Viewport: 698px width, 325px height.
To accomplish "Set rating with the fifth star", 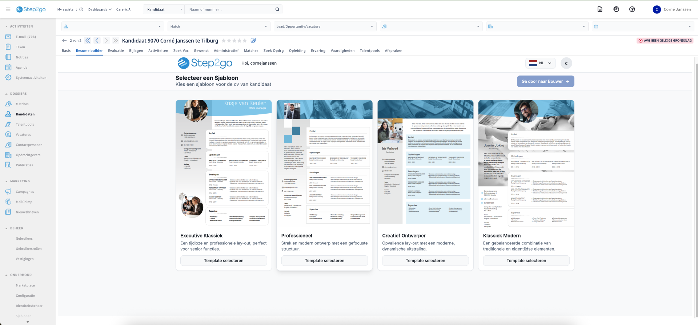I will pyautogui.click(x=245, y=41).
